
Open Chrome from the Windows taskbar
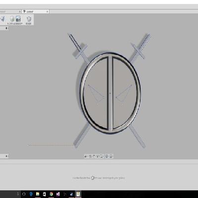tap(51, 194)
